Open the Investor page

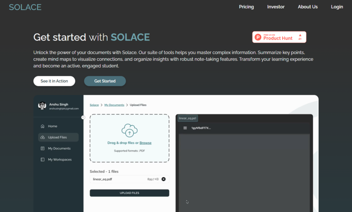coord(276,7)
